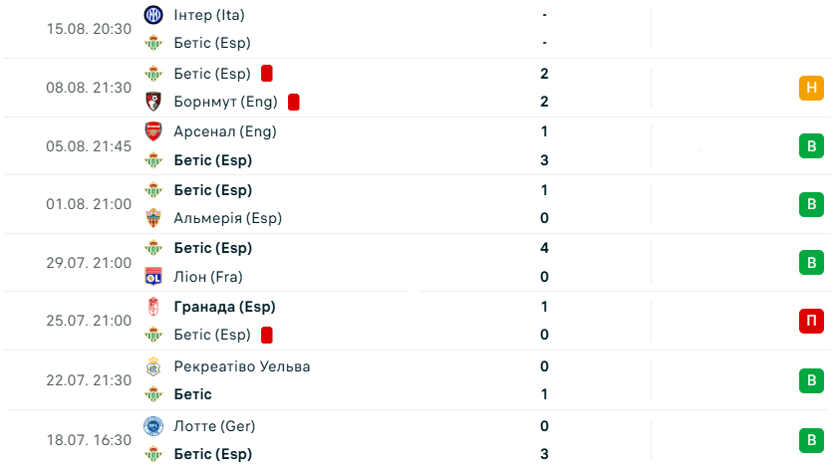Click the Recreativo Huelva crest
Viewport: 835px width, 469px height.
point(153,366)
